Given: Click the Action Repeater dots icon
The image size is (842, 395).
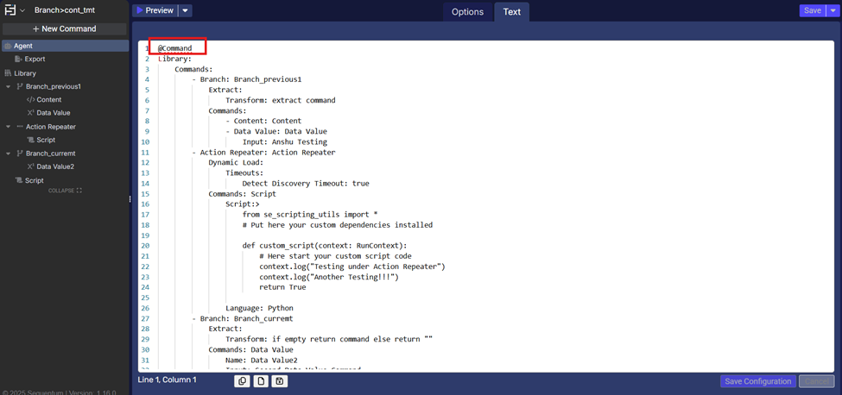Looking at the screenshot, I should 19,127.
